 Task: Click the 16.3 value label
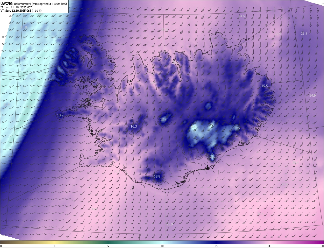[134, 126]
